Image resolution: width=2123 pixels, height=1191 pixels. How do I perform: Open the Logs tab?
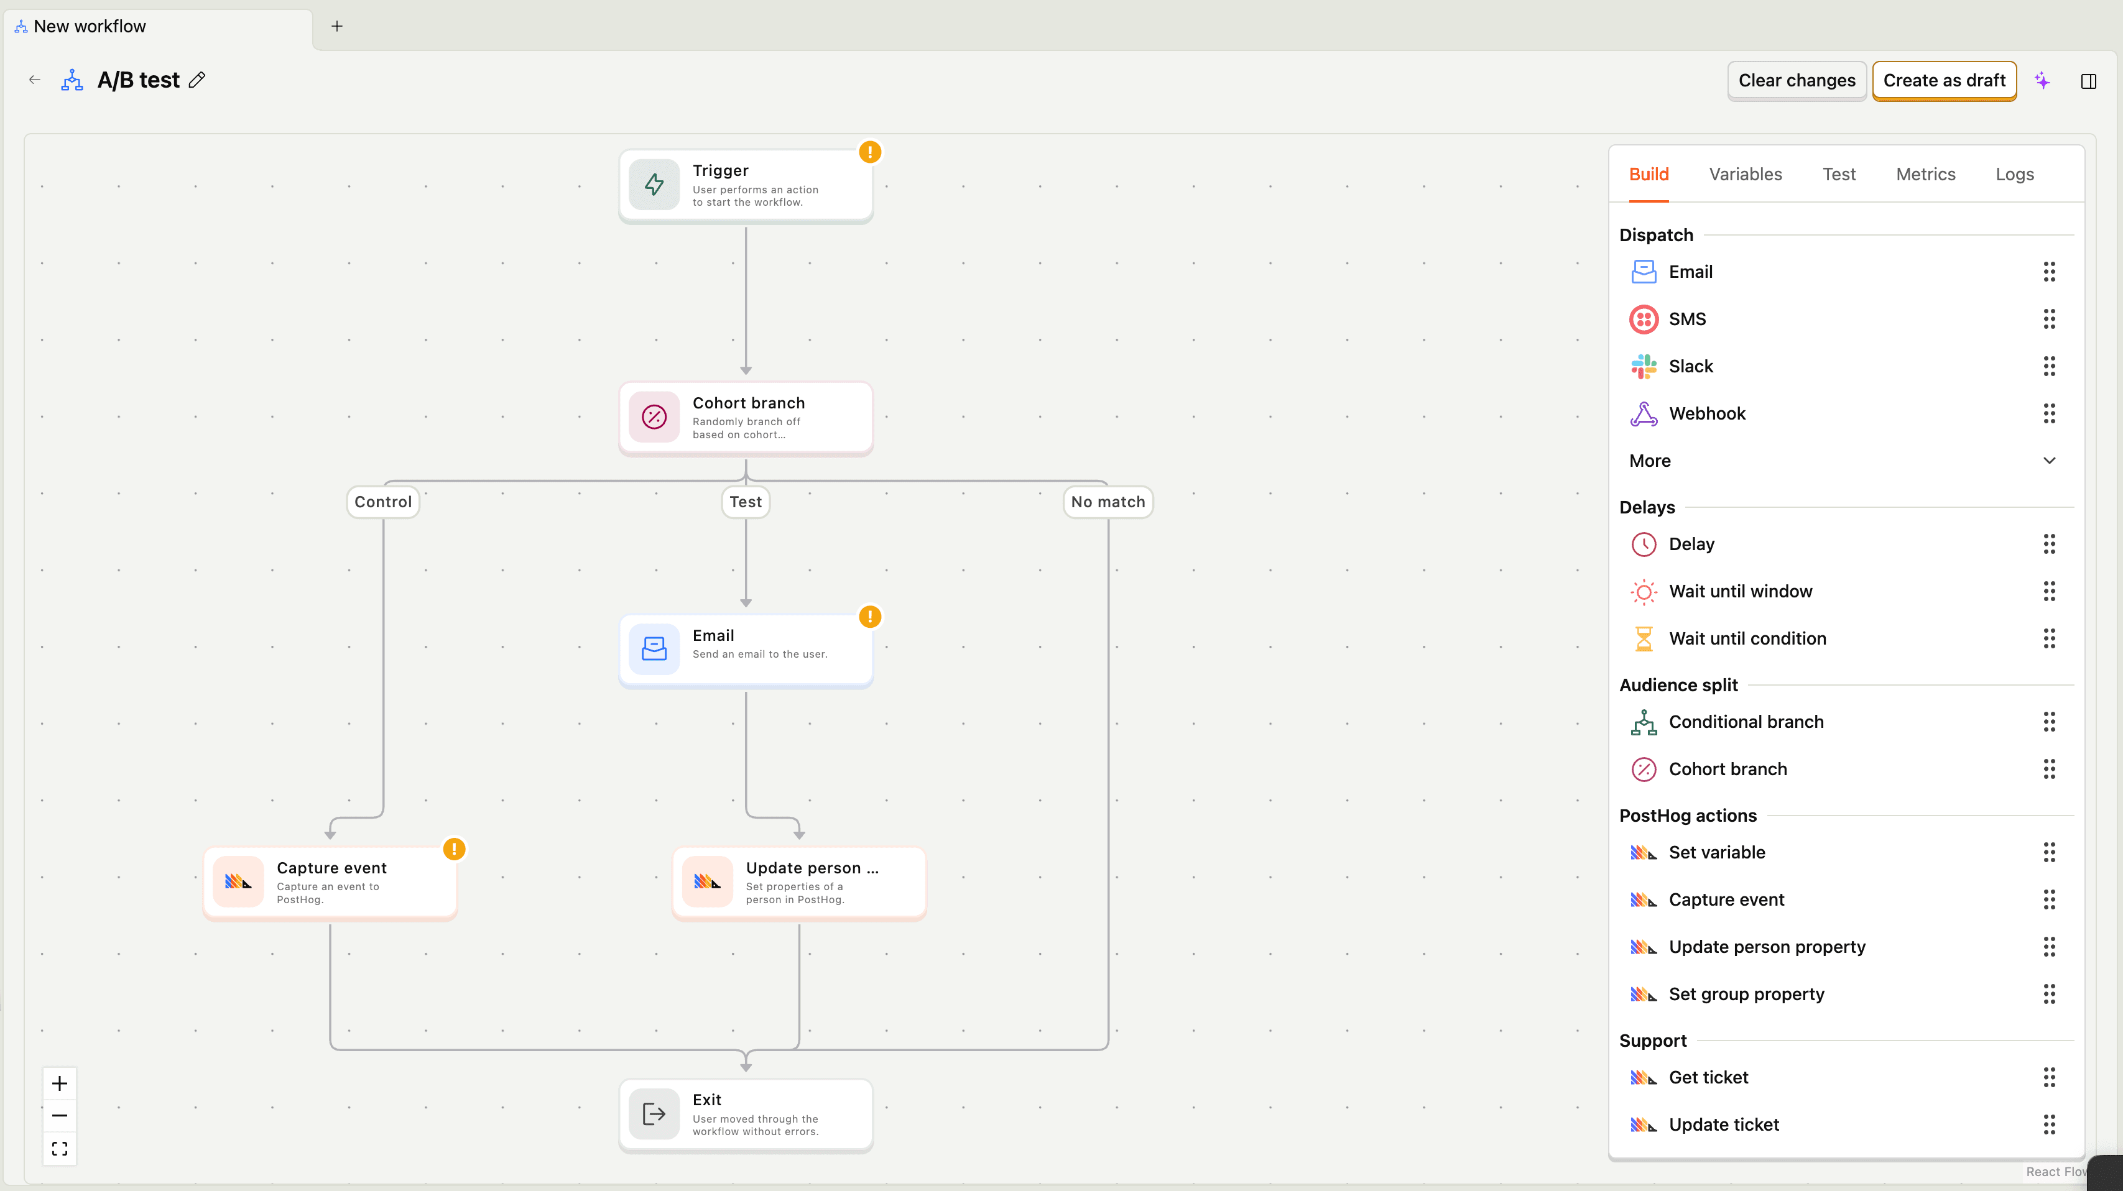(2014, 174)
